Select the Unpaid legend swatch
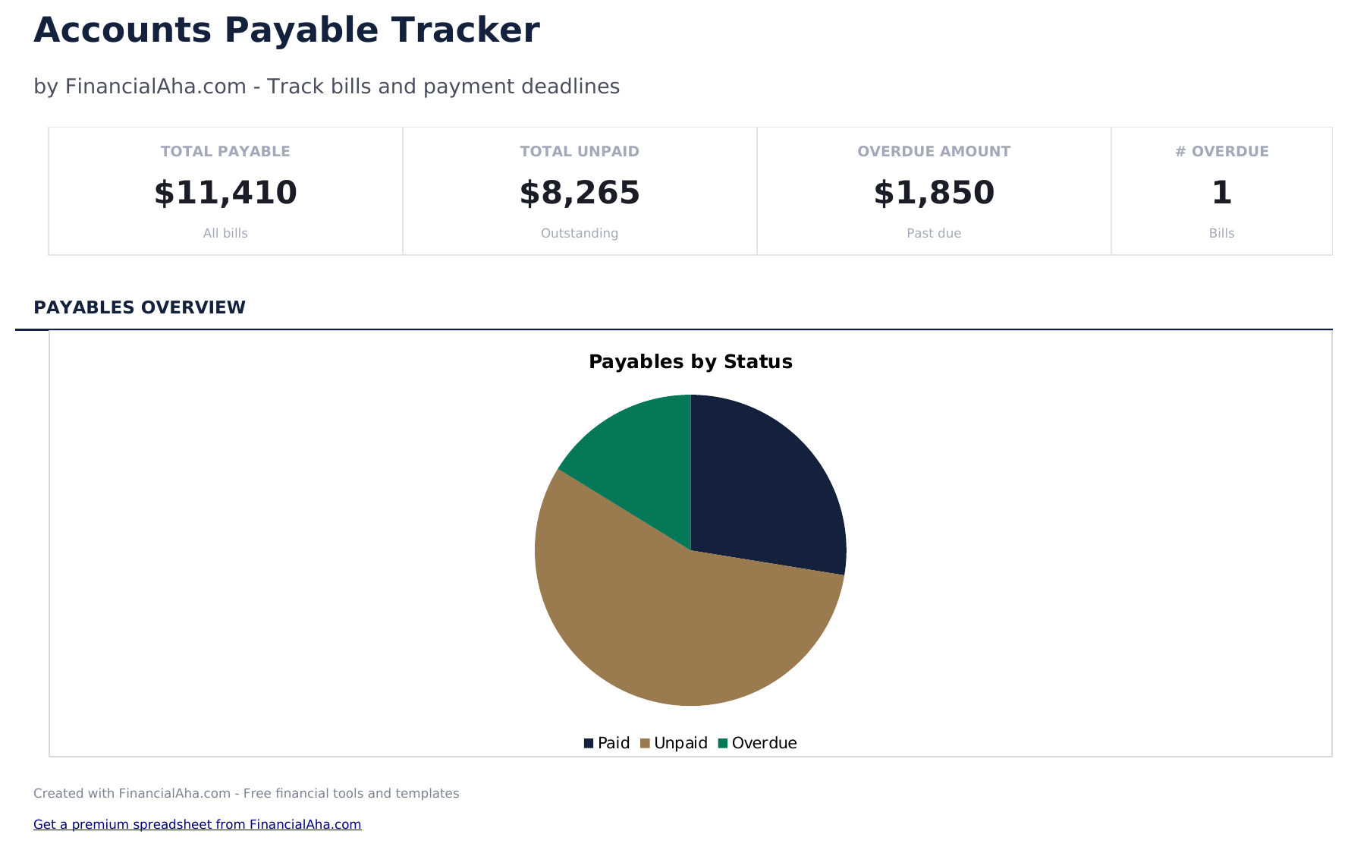The image size is (1348, 847). pyautogui.click(x=645, y=743)
